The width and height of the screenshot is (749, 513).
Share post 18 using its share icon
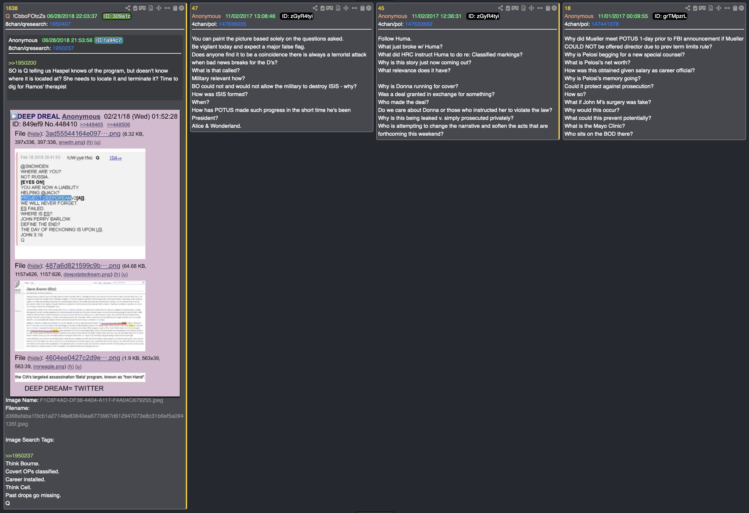688,8
